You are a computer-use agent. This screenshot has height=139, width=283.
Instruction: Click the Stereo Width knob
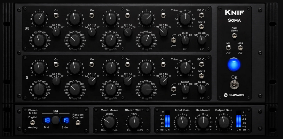pos(134,122)
